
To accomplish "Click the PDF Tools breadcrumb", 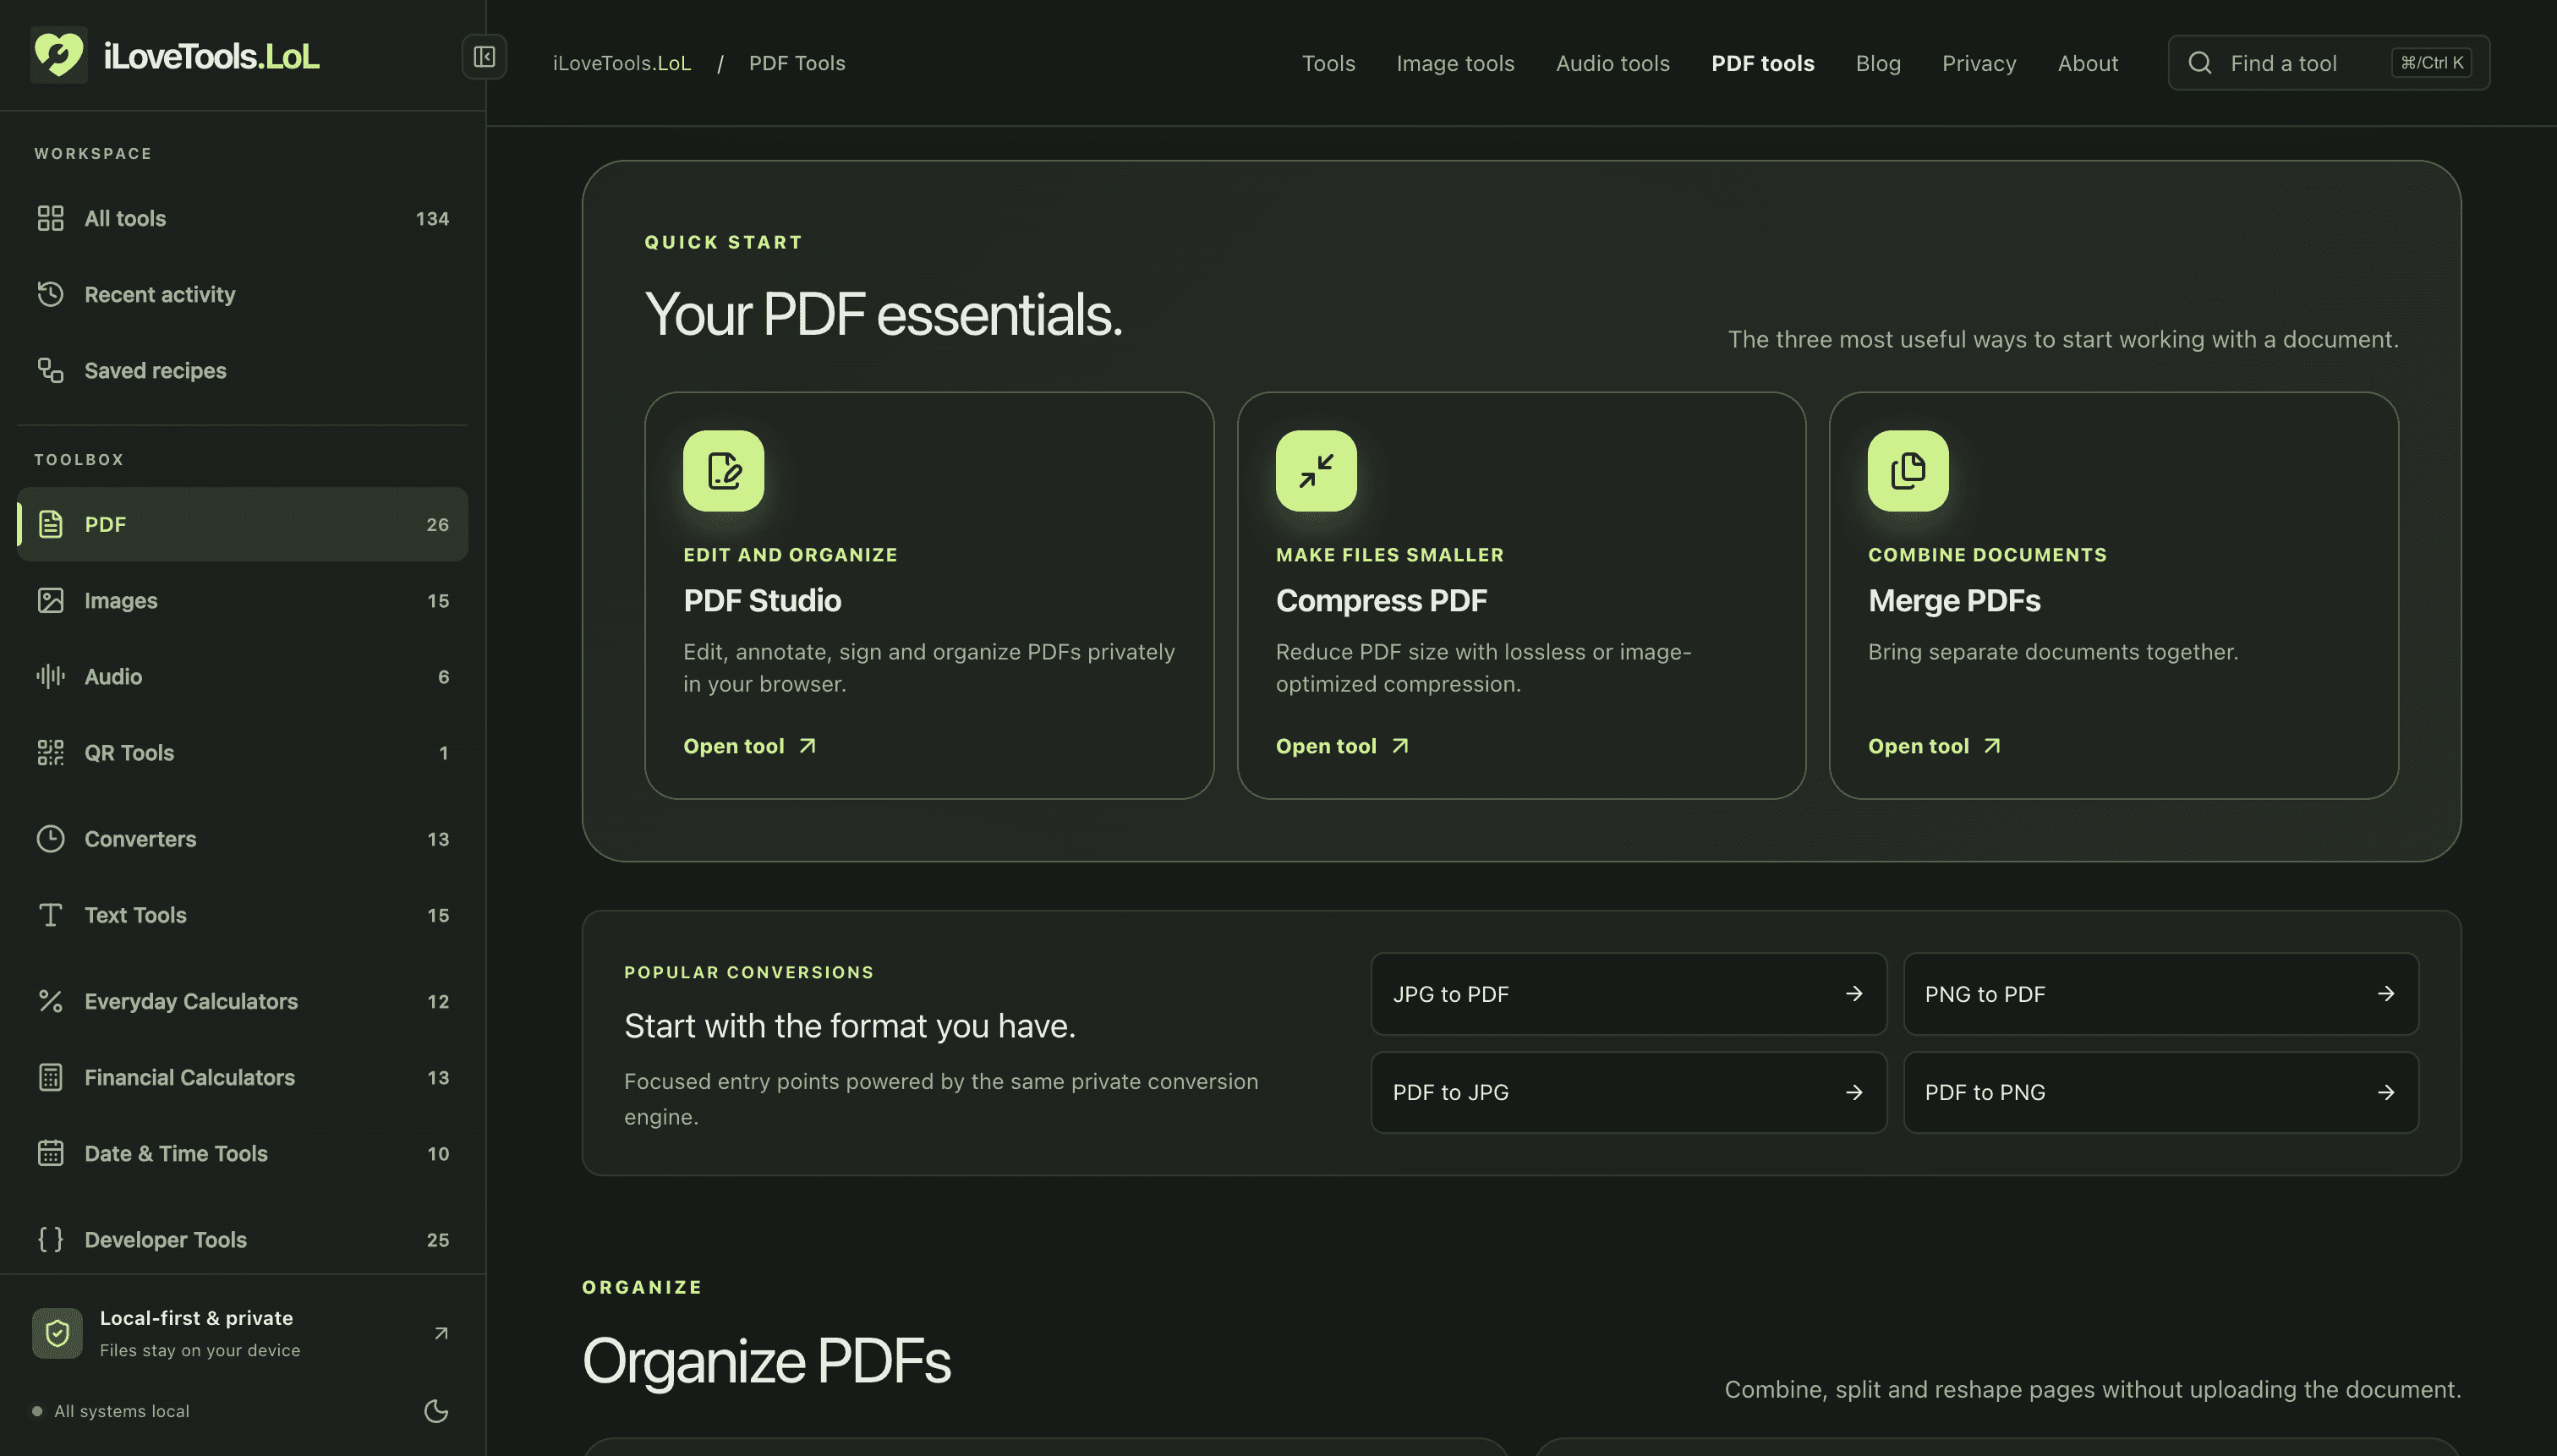I will coord(796,63).
